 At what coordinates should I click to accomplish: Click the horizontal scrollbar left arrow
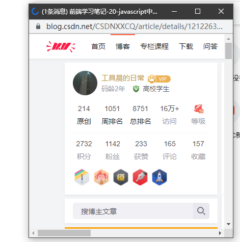[33, 233]
